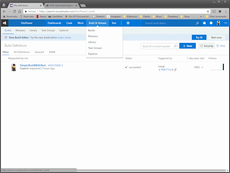Focus the Search work items field
The image size is (230, 173).
[170, 23]
